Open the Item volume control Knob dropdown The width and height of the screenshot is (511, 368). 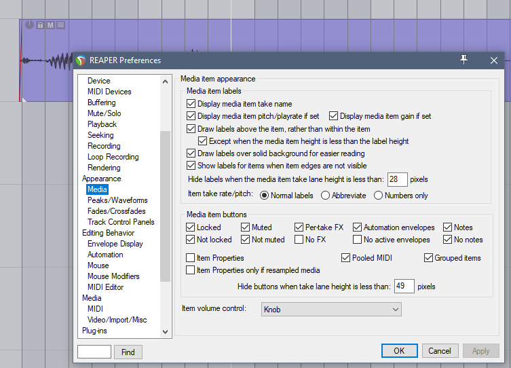[331, 310]
